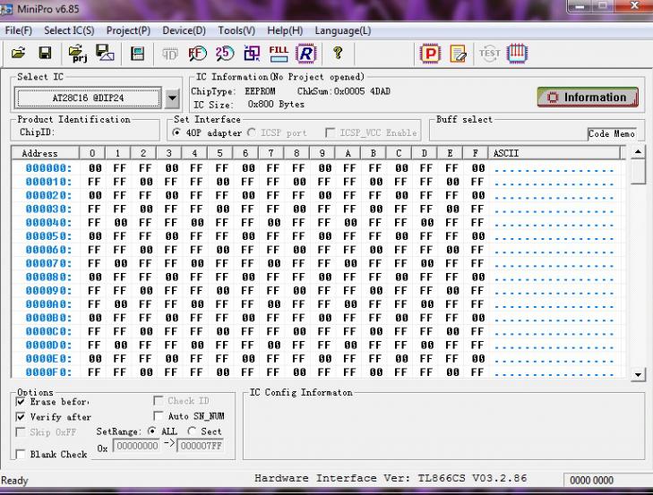This screenshot has height=495, width=653.
Task: Click the blue R read chip icon
Action: [x=306, y=54]
